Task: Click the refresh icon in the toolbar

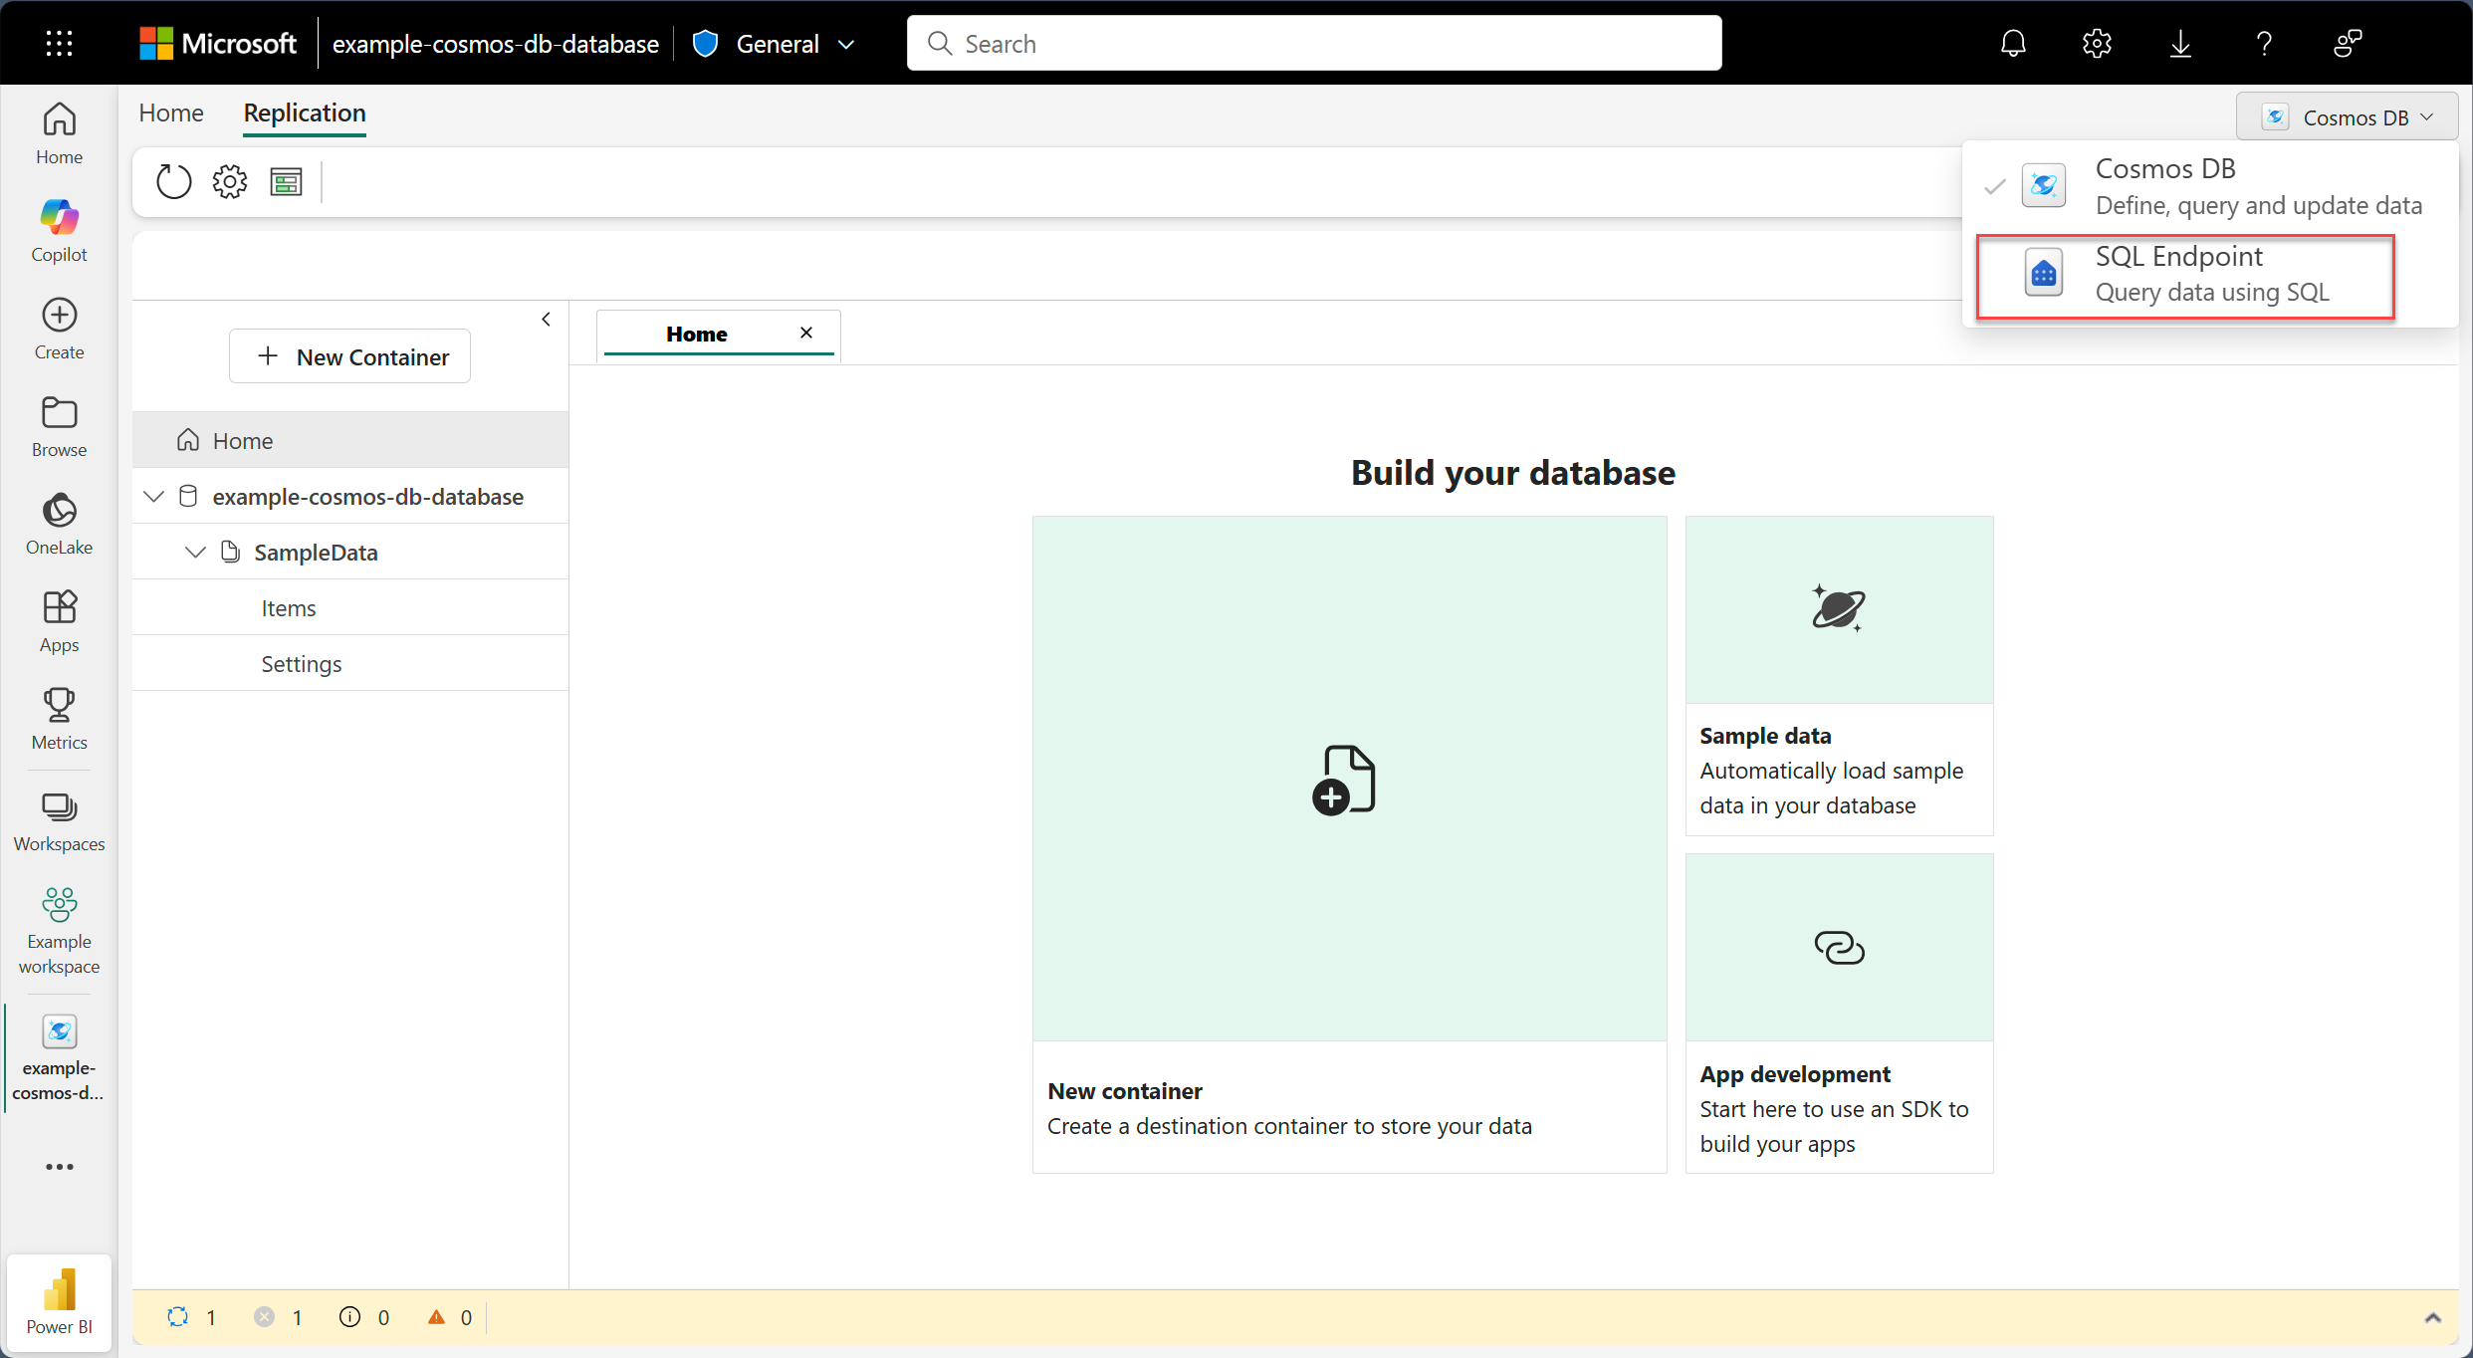Action: click(x=173, y=181)
